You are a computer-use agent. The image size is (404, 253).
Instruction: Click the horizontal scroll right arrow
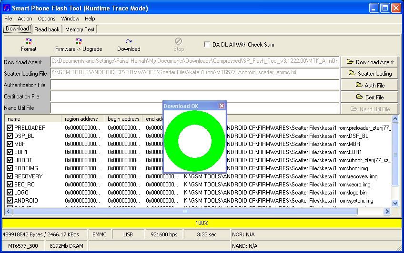tap(387, 211)
